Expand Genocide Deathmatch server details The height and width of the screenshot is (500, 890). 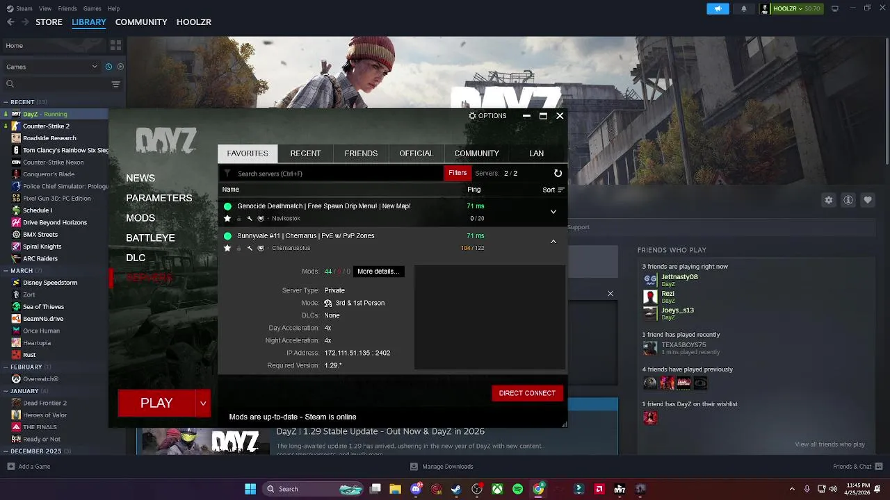[553, 212]
